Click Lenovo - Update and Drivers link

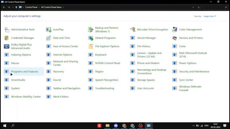149,55
